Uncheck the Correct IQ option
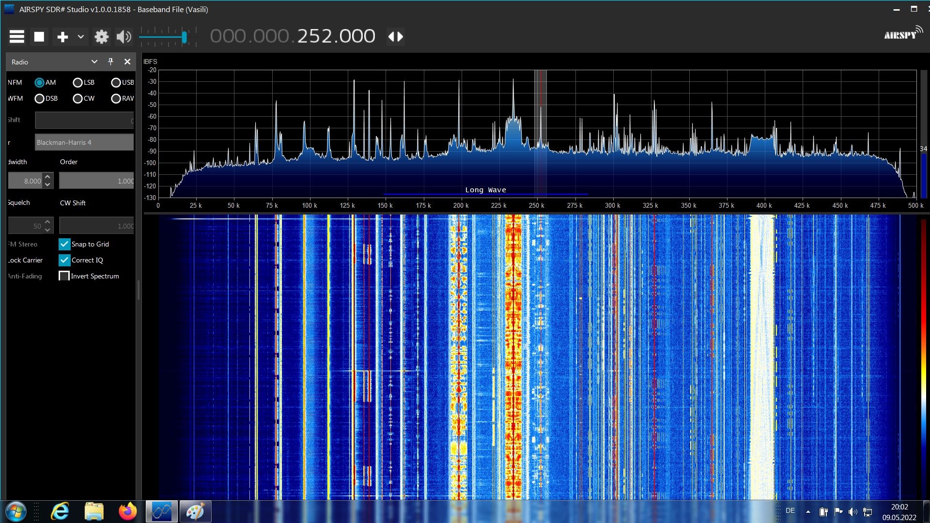The width and height of the screenshot is (930, 523). click(x=64, y=260)
